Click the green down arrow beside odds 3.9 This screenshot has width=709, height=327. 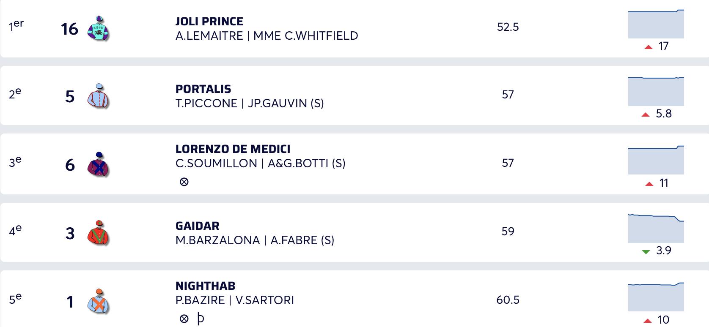click(646, 252)
